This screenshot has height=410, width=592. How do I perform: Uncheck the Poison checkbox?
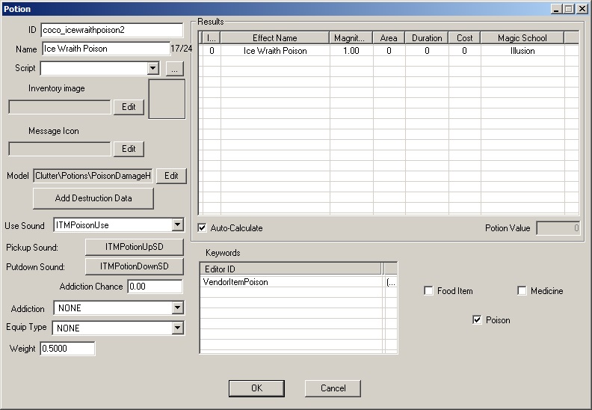pyautogui.click(x=477, y=320)
